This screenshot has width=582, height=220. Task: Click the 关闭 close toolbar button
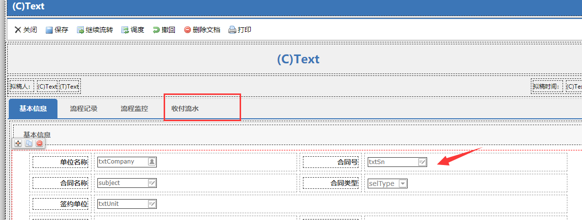[26, 30]
